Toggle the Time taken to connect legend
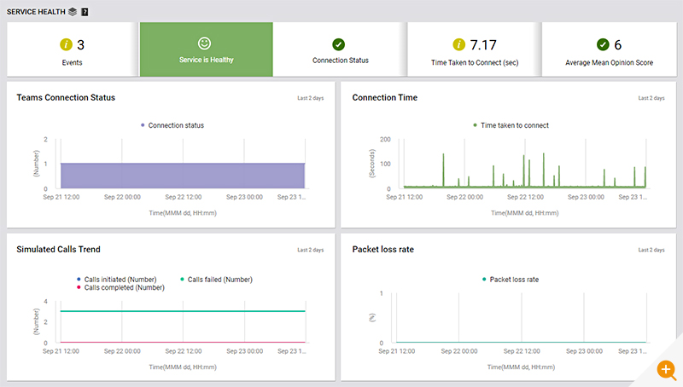 tap(511, 125)
